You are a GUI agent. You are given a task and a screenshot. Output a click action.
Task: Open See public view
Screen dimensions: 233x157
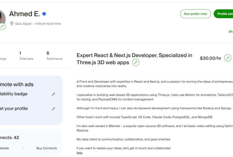click(195, 14)
